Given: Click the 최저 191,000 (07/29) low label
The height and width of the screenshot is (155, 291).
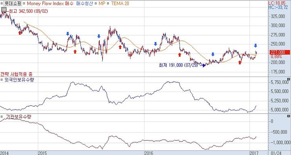Looking at the screenshot, I should pyautogui.click(x=178, y=65).
